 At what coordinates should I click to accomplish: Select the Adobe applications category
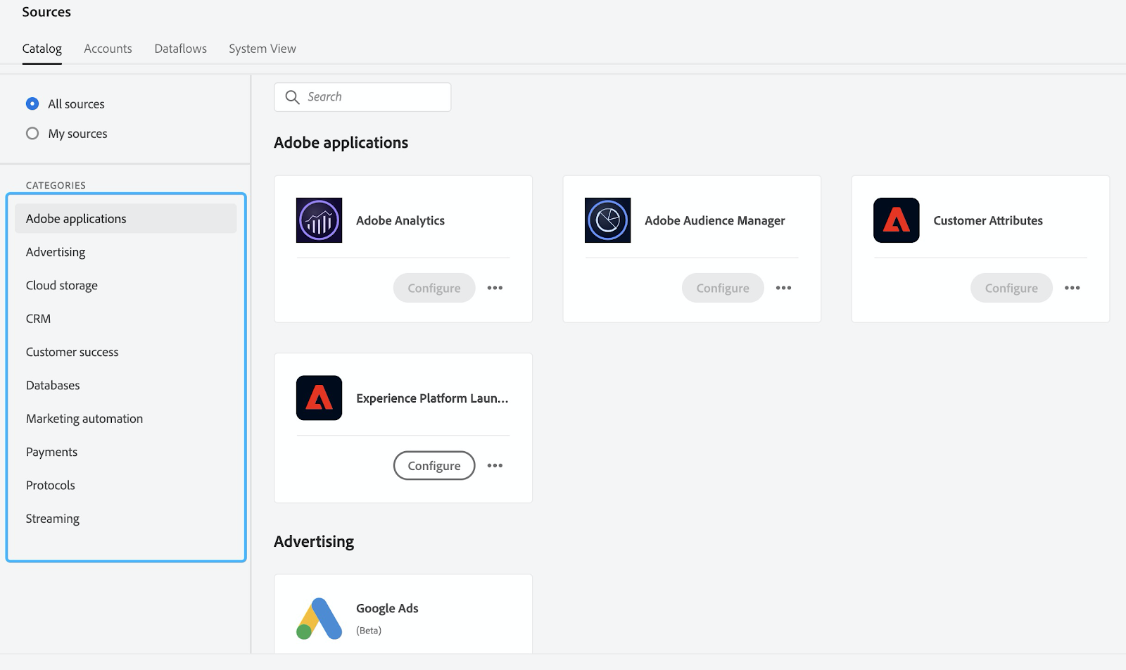125,219
